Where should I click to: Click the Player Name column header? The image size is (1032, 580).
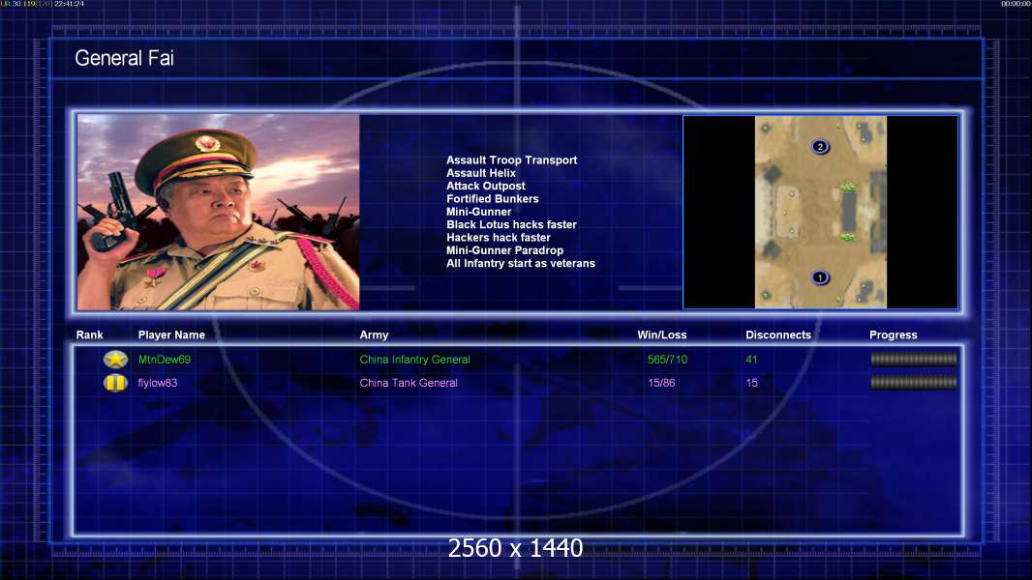(x=171, y=335)
